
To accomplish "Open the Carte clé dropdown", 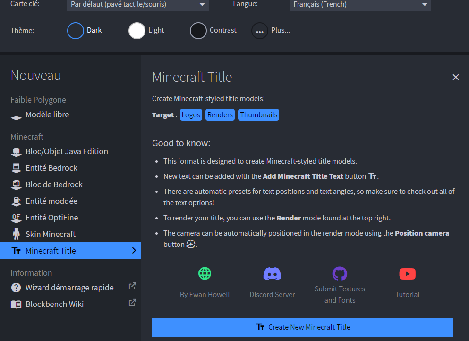I will (x=138, y=5).
